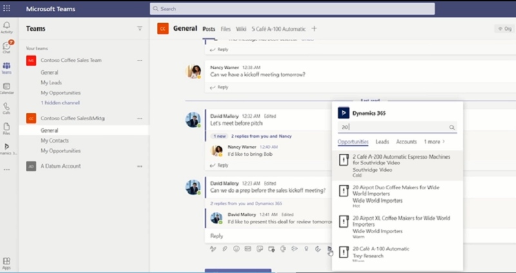Open Apps store at rail bottom

click(6, 263)
